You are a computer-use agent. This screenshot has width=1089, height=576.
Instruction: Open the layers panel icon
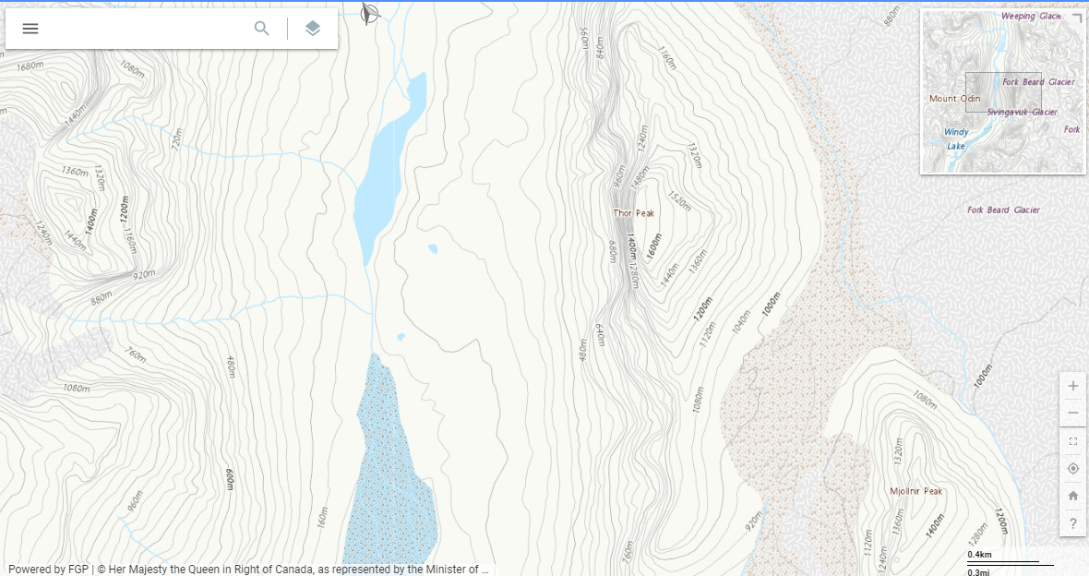[313, 29]
